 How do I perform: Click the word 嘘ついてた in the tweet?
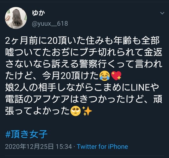[28, 52]
